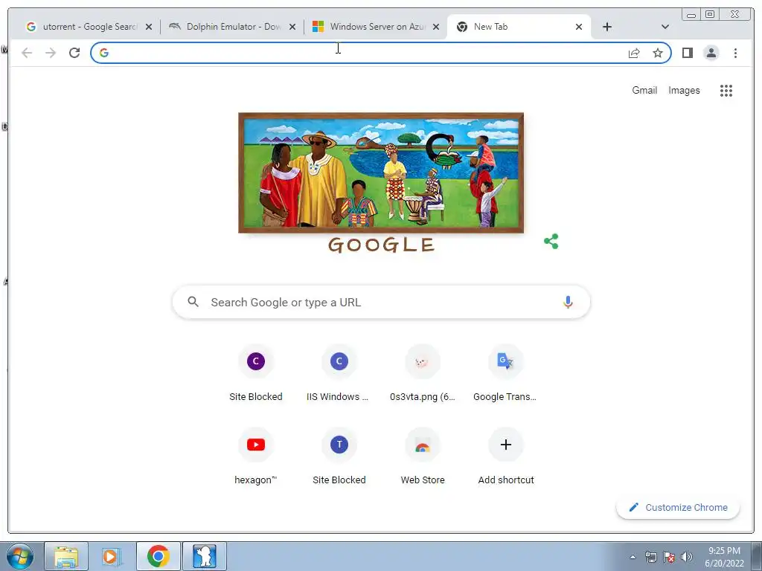Add a new shortcut

coord(505,457)
